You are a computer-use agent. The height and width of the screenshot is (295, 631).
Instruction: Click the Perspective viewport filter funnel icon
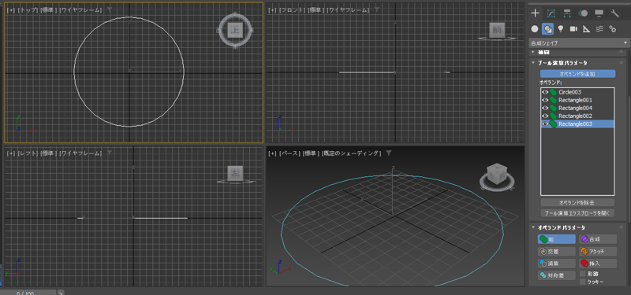tap(389, 153)
